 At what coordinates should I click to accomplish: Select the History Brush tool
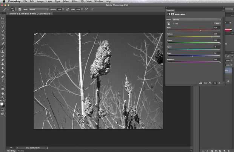(x=3, y=56)
